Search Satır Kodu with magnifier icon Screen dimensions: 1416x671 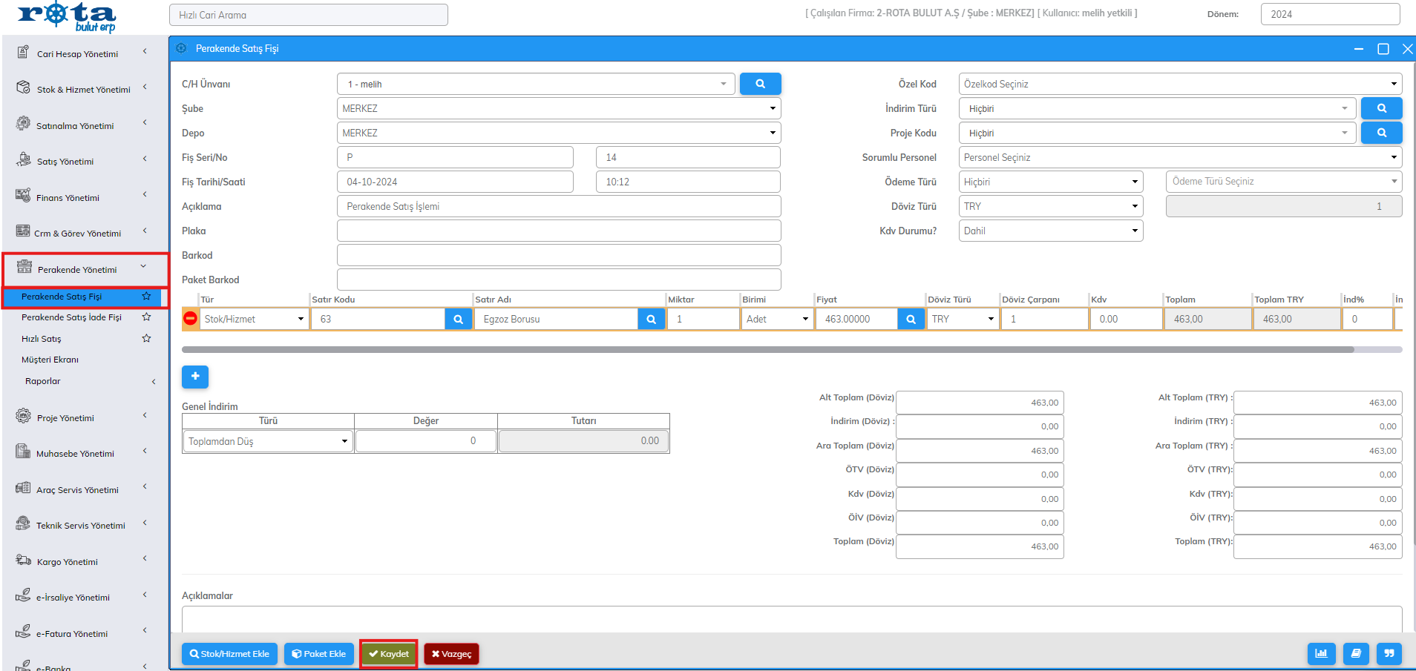459,319
